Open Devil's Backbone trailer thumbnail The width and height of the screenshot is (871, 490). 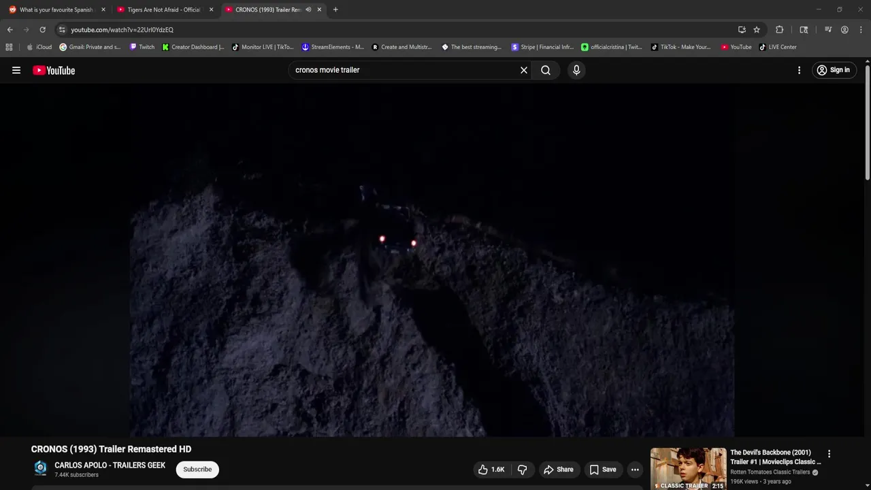[x=688, y=469]
